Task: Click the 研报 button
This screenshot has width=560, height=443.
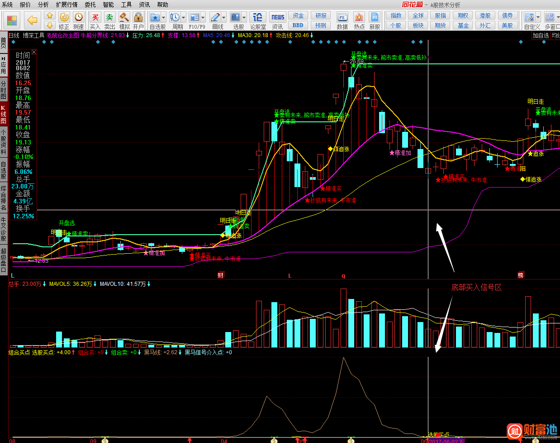Action: tap(321, 15)
